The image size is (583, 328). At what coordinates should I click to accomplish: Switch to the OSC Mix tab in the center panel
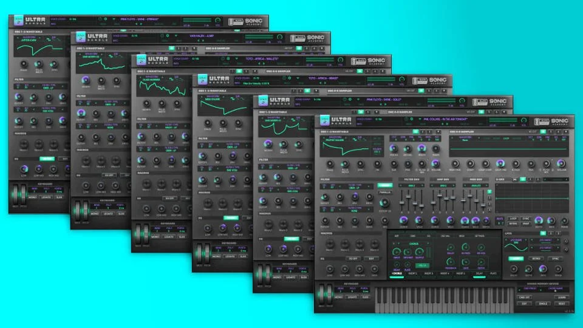pos(445,236)
